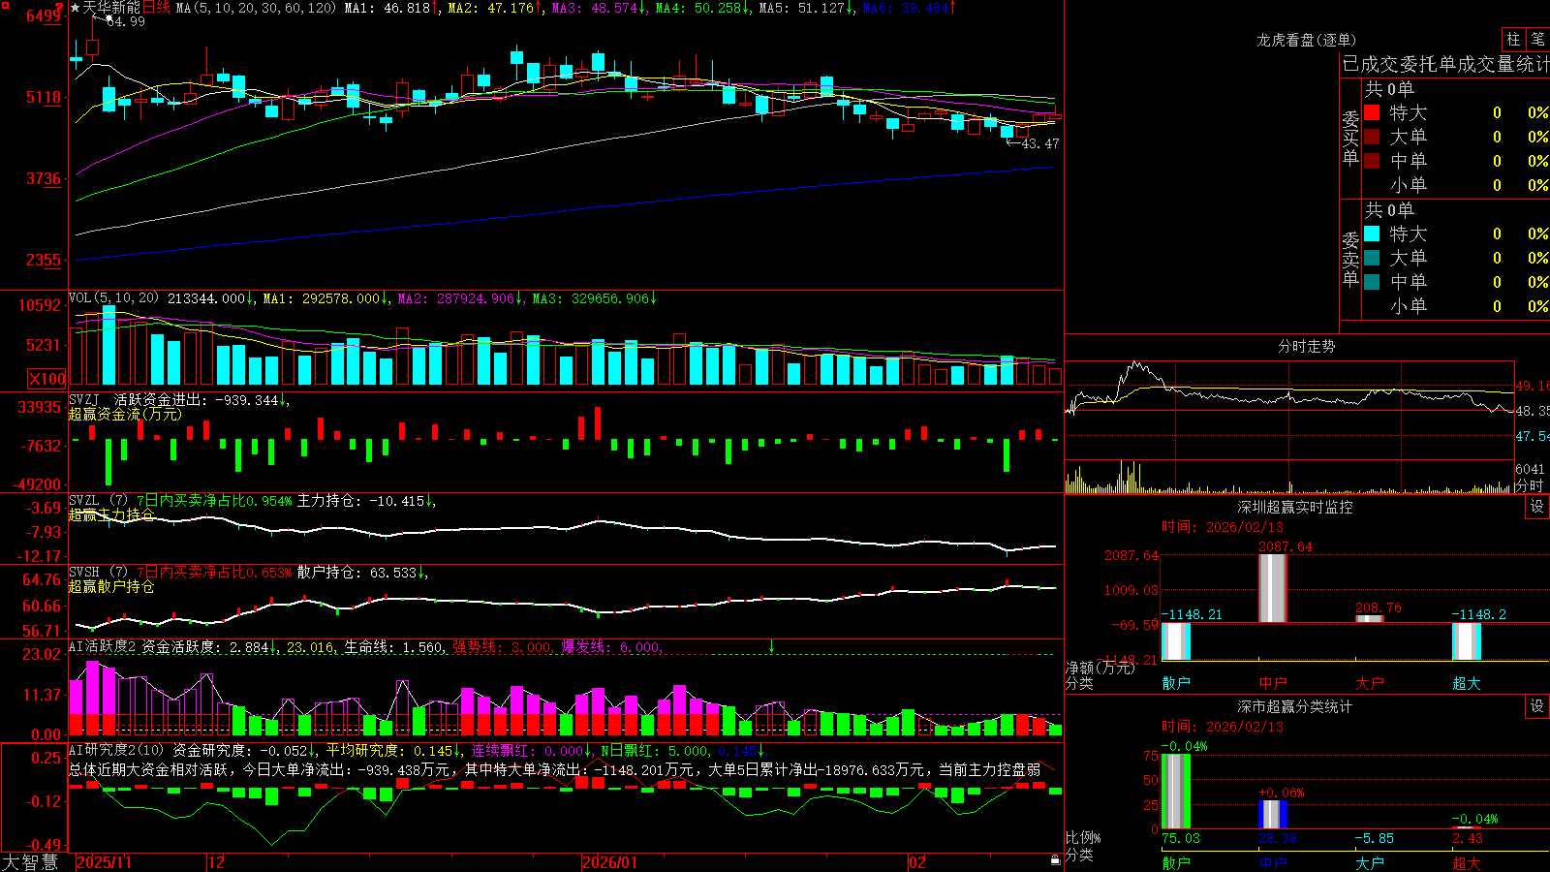1550x872 pixels.
Task: Click the 02 month marker on timeline
Action: click(x=916, y=862)
